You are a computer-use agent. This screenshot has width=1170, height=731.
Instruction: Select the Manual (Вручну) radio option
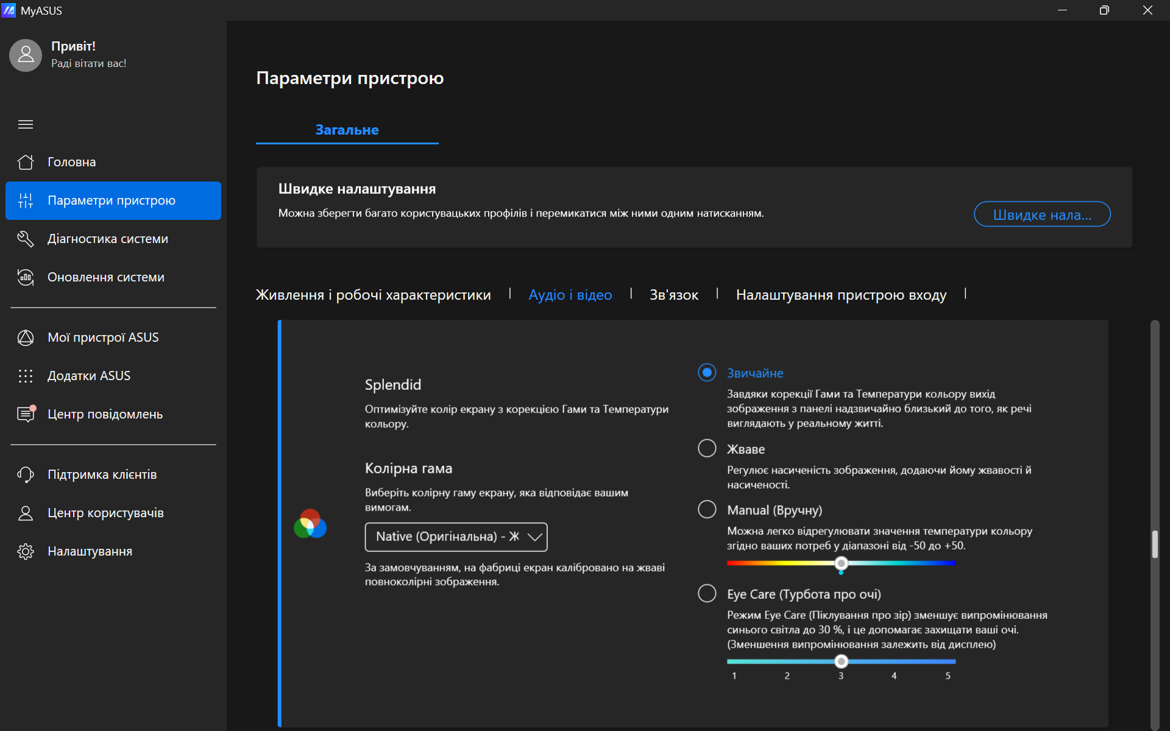707,509
